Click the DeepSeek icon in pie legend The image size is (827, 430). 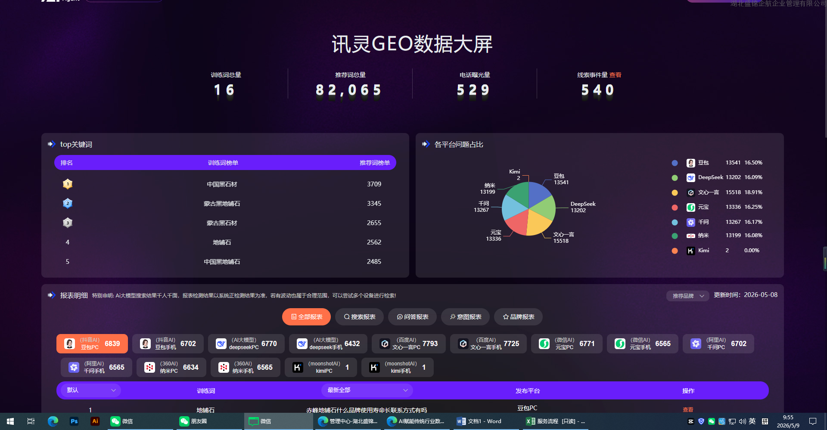pyautogui.click(x=691, y=177)
